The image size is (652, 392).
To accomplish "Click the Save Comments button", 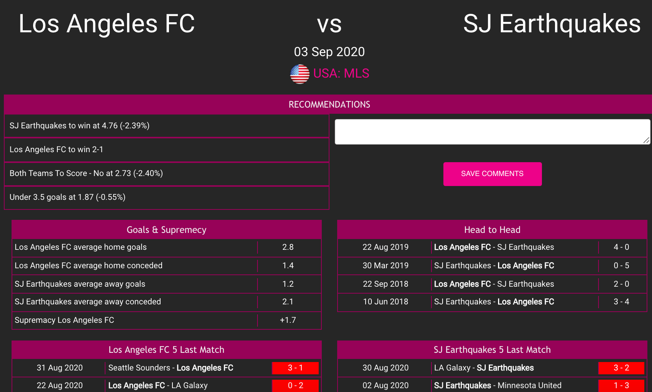I will coord(492,174).
